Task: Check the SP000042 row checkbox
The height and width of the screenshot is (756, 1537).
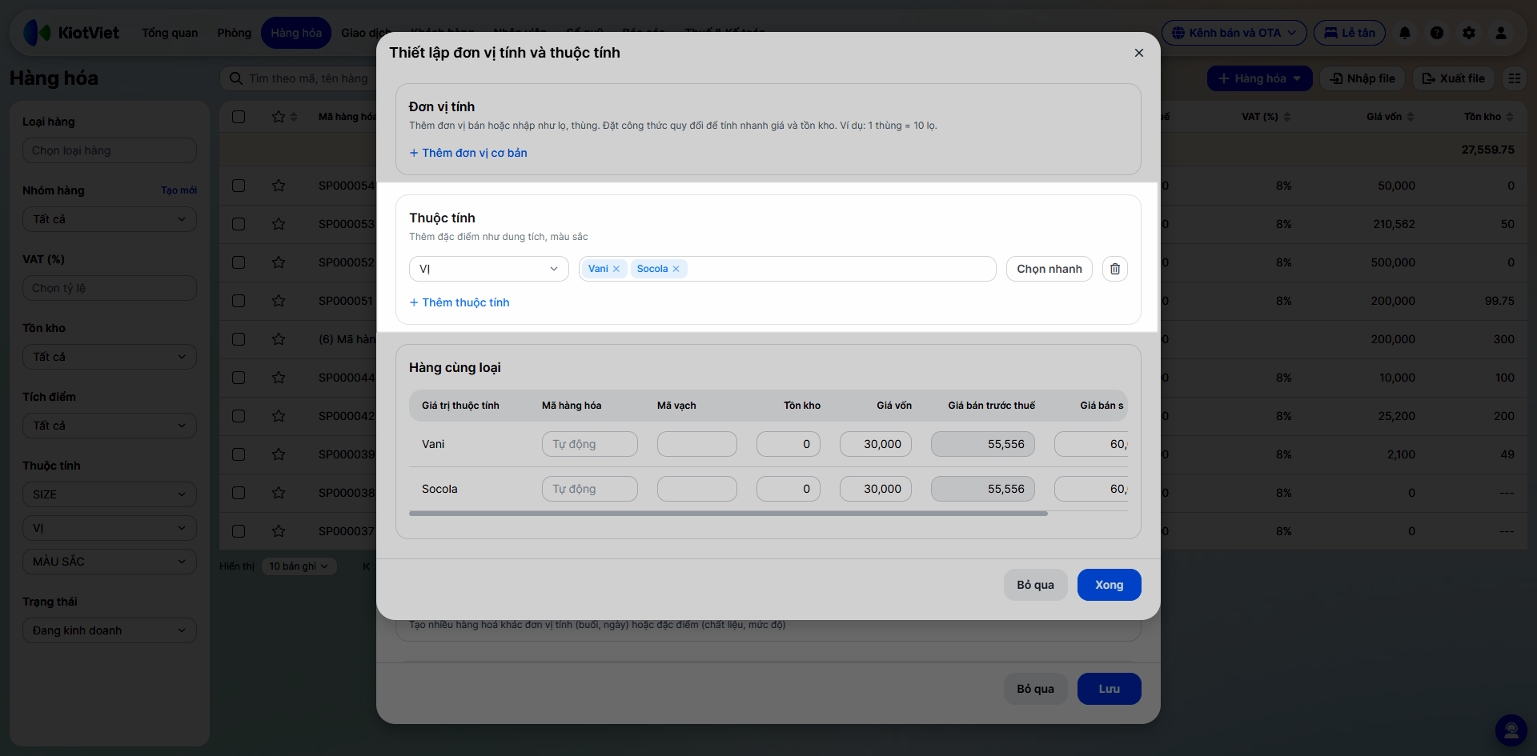Action: pos(239,416)
